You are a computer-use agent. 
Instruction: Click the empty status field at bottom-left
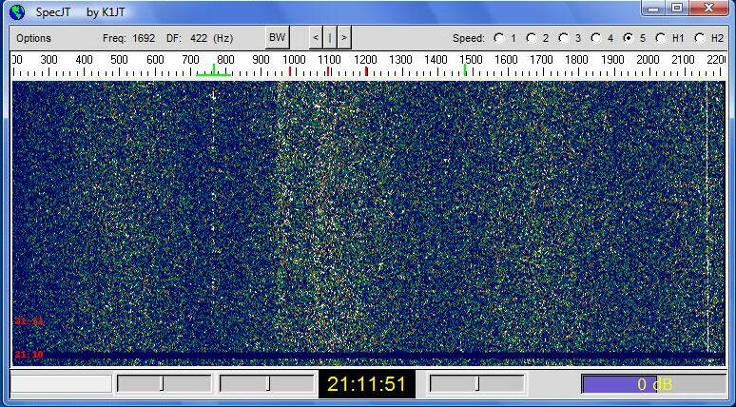coord(61,383)
